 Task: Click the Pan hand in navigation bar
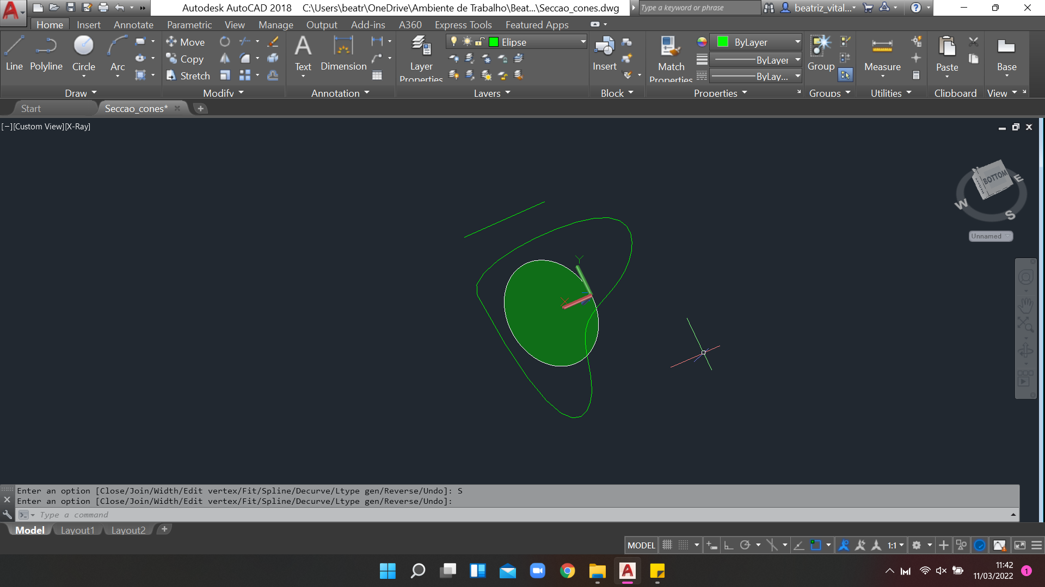click(1026, 305)
